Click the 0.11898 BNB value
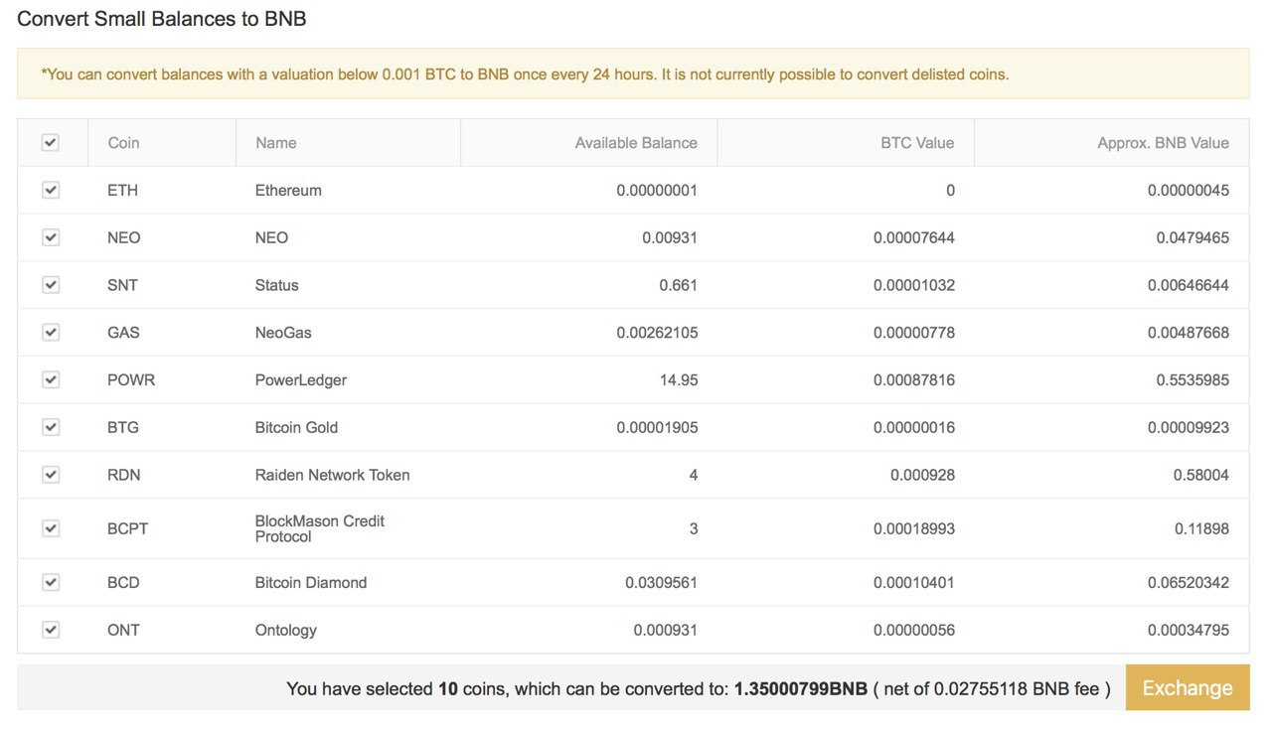The height and width of the screenshot is (735, 1272). click(1202, 528)
